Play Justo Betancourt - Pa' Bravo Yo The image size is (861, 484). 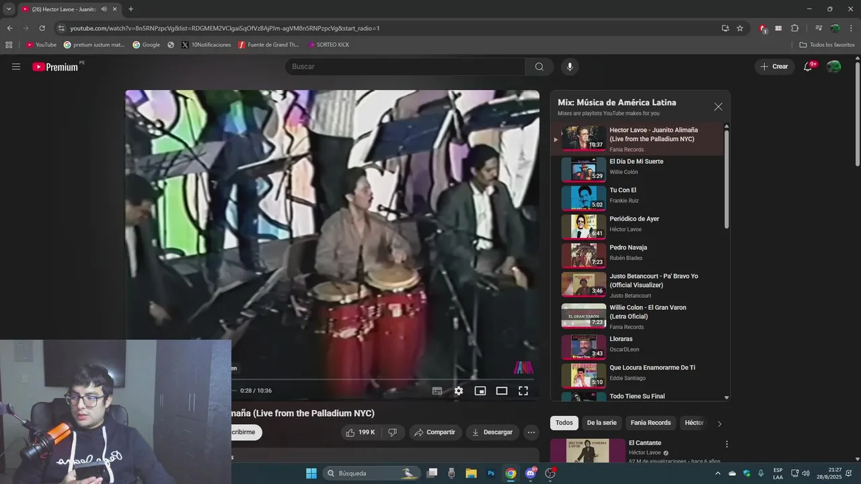[637, 285]
